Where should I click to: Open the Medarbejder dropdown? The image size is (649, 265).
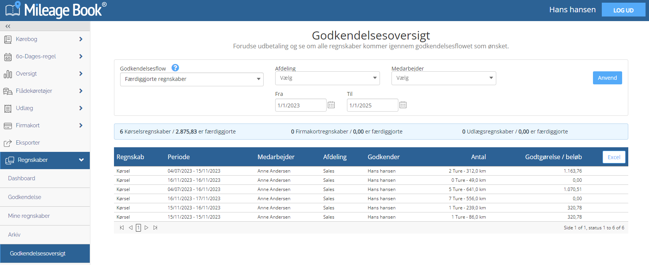[444, 78]
